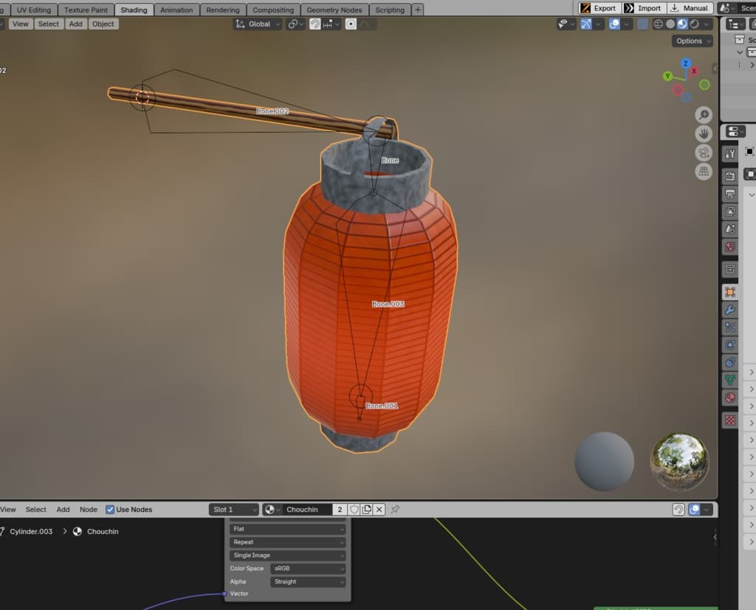Open the Object menu in viewport header
The height and width of the screenshot is (610, 756).
click(x=103, y=24)
